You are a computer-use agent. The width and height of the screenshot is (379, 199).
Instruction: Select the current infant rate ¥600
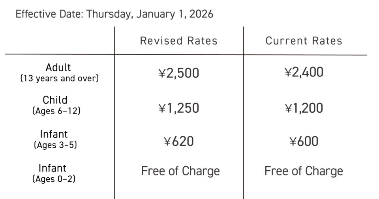304,141
